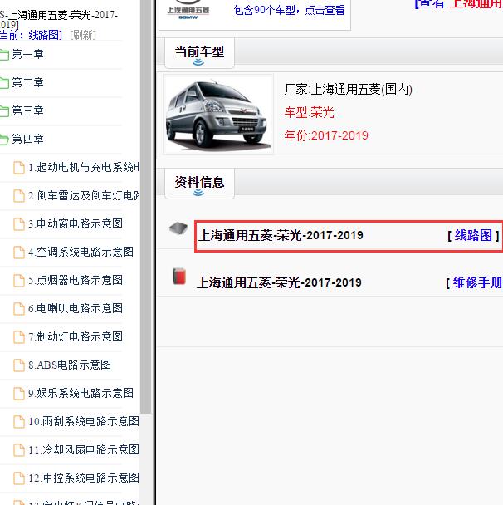Click the red book icon beside 维修手册 entry

(179, 276)
